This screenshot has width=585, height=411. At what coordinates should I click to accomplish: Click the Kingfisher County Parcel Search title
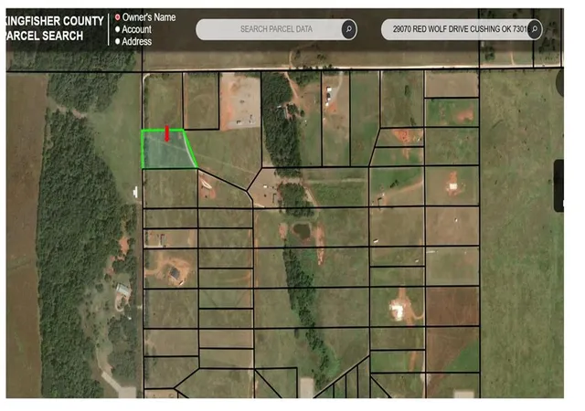tap(55, 28)
